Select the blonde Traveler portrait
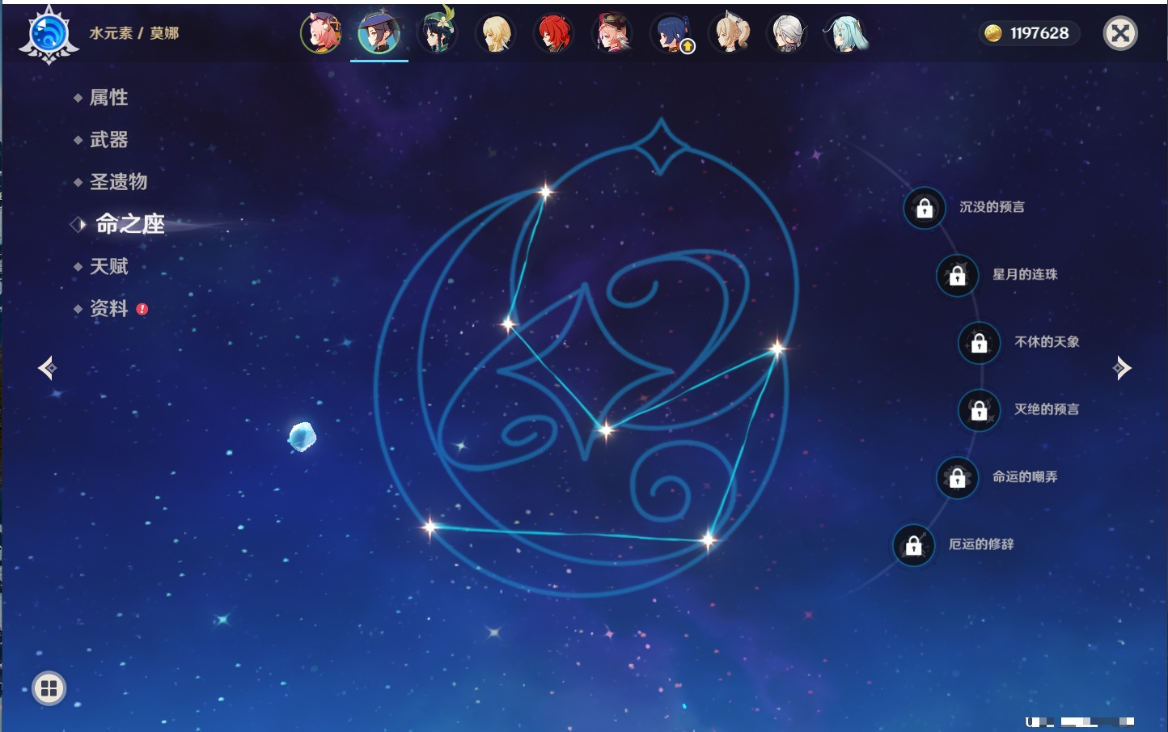 [496, 33]
